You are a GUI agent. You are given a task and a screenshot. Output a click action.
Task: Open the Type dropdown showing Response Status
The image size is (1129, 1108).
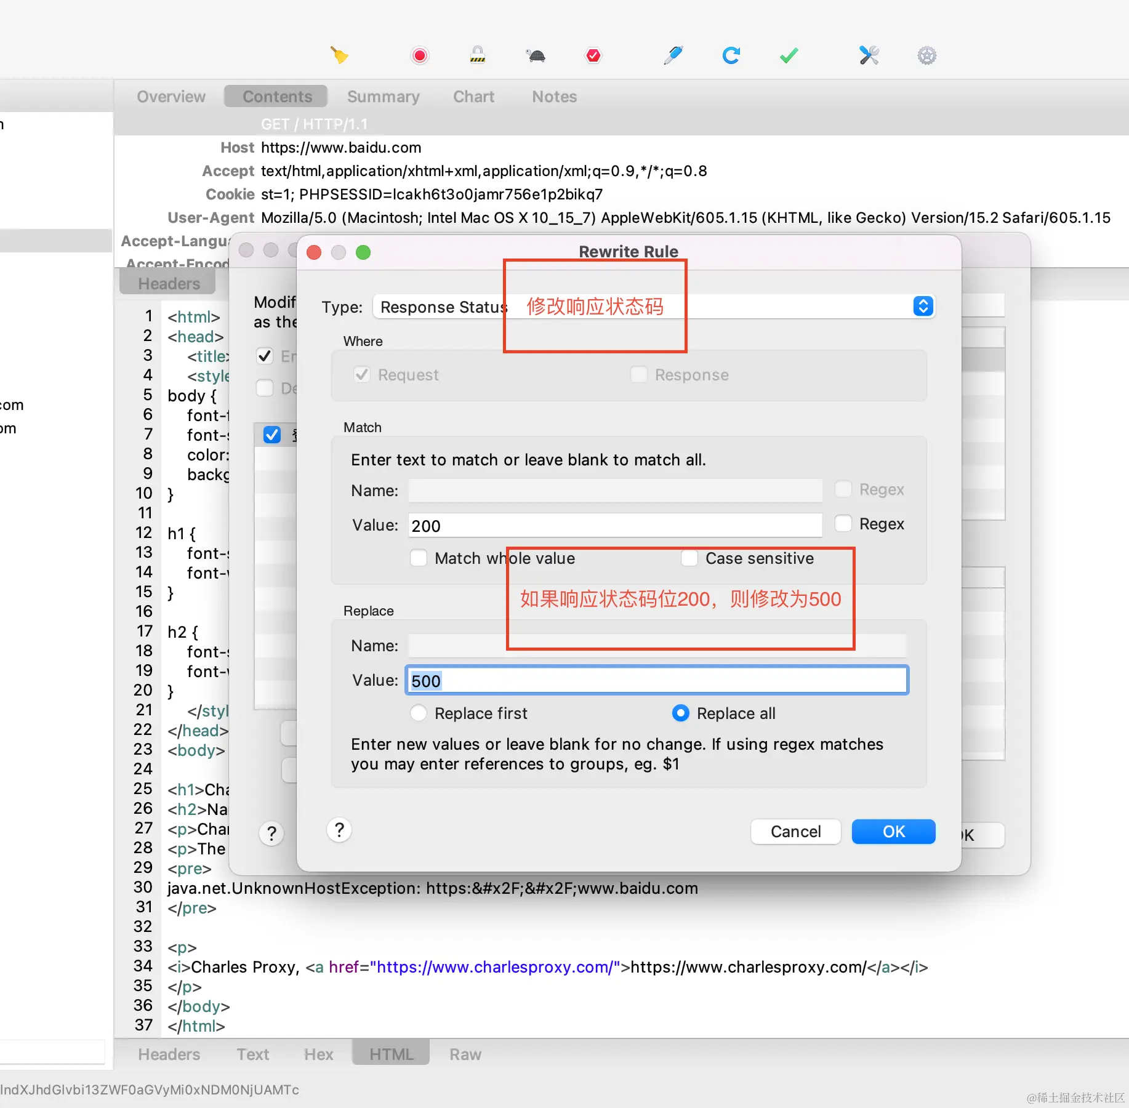tap(654, 307)
